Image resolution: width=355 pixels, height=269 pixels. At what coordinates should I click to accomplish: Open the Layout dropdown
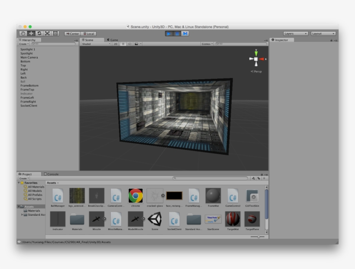click(323, 33)
